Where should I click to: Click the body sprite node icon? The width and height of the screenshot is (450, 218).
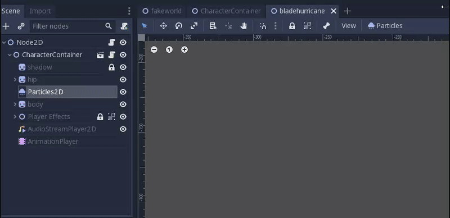click(22, 105)
